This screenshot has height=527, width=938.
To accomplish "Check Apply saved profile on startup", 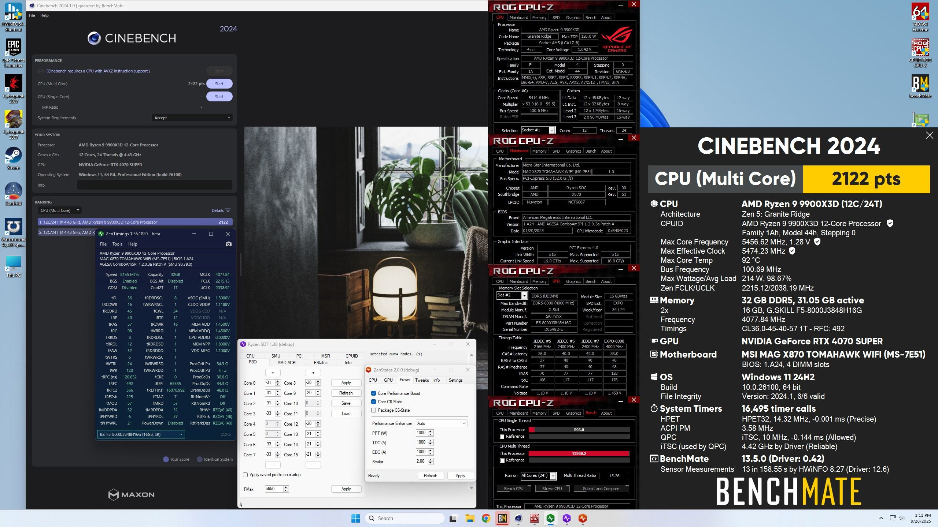I will click(x=245, y=475).
